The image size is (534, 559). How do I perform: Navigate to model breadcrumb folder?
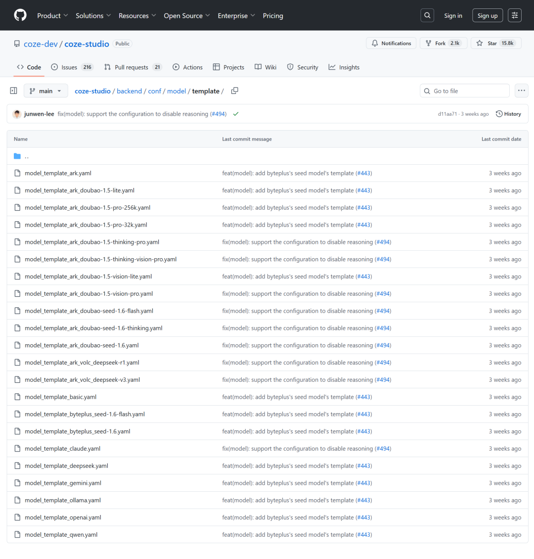coord(177,91)
